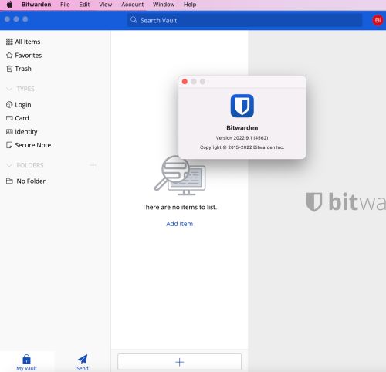
Task: Filter by Login globe icon
Action: tap(9, 105)
